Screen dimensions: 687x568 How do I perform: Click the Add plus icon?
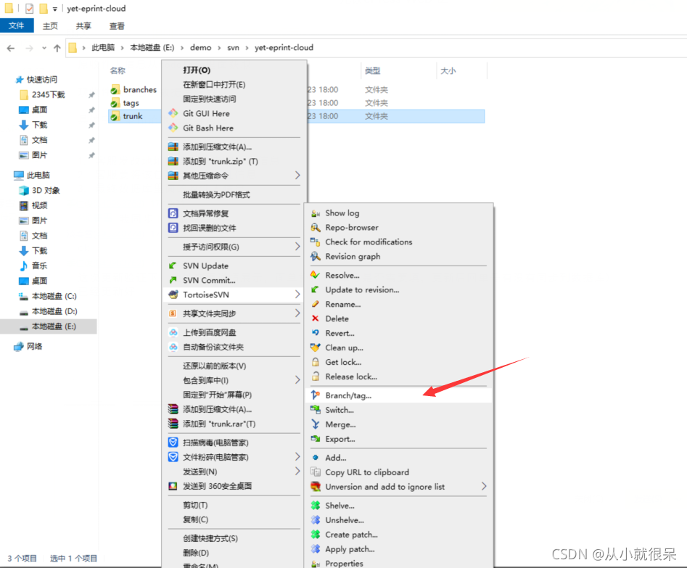(x=316, y=458)
